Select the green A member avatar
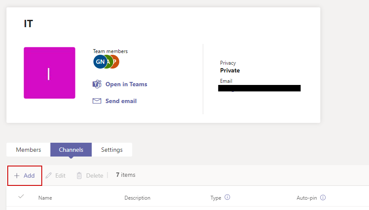Screen dimensions: 369x210 [108, 62]
